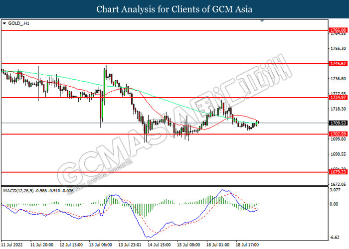Click the 13 Jul 23:01 time label
349x249 pixels.
point(130,245)
